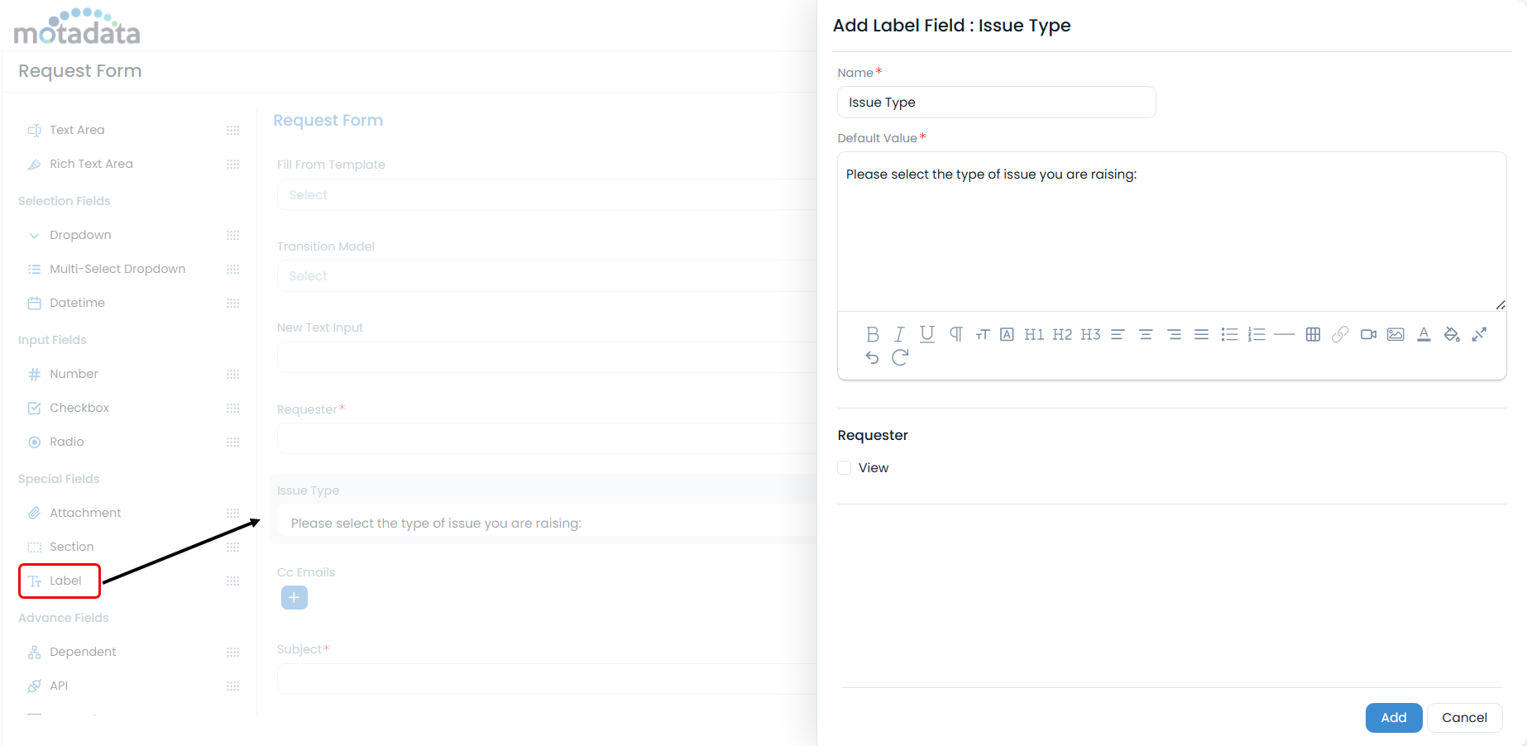Click the insert video icon
The height and width of the screenshot is (746, 1527).
[1368, 334]
